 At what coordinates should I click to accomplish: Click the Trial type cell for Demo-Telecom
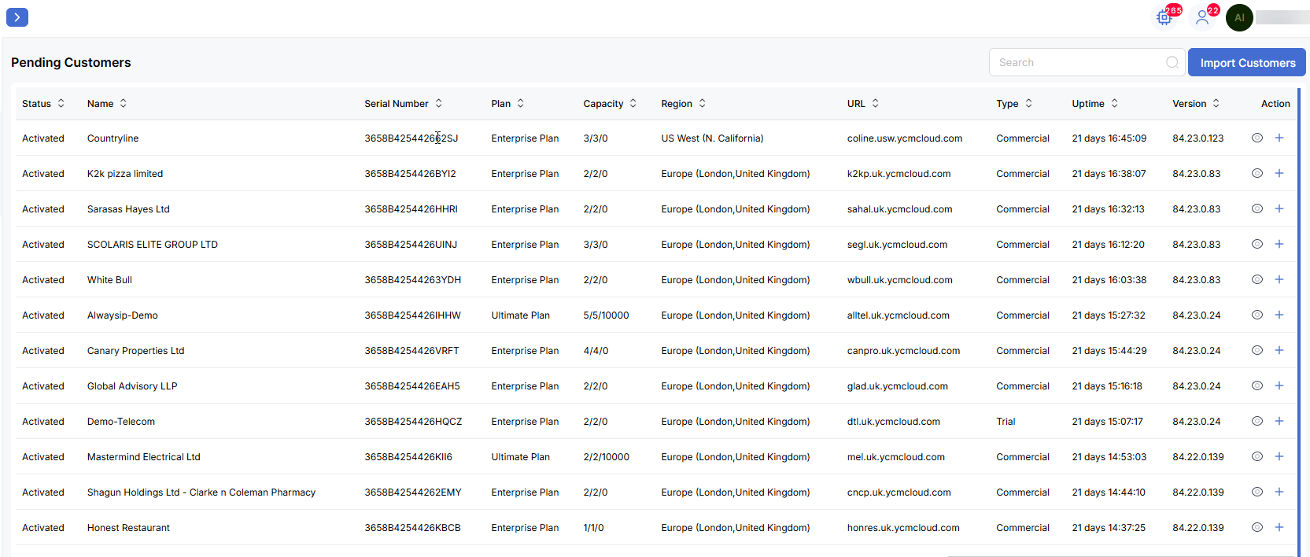1006,422
